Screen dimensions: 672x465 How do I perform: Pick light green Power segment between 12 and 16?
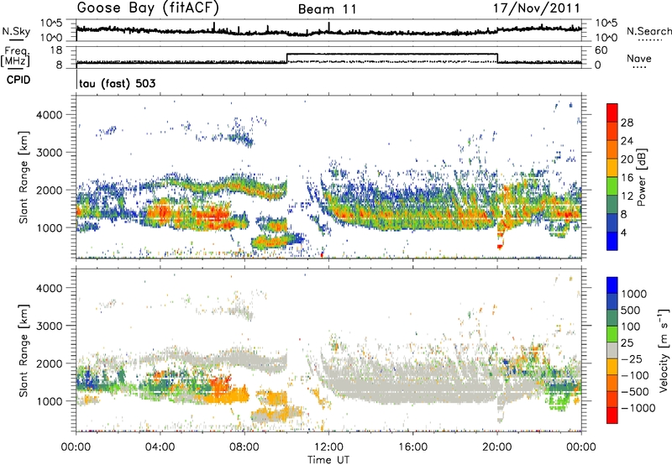pyautogui.click(x=612, y=186)
